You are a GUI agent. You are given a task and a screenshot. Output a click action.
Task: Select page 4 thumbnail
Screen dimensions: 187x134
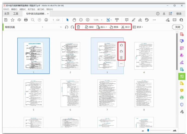tap(144, 56)
